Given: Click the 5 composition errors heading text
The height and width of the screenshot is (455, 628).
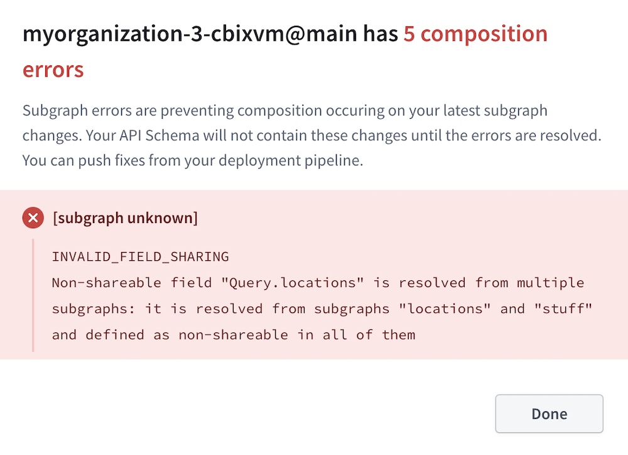Looking at the screenshot, I should pos(475,34).
